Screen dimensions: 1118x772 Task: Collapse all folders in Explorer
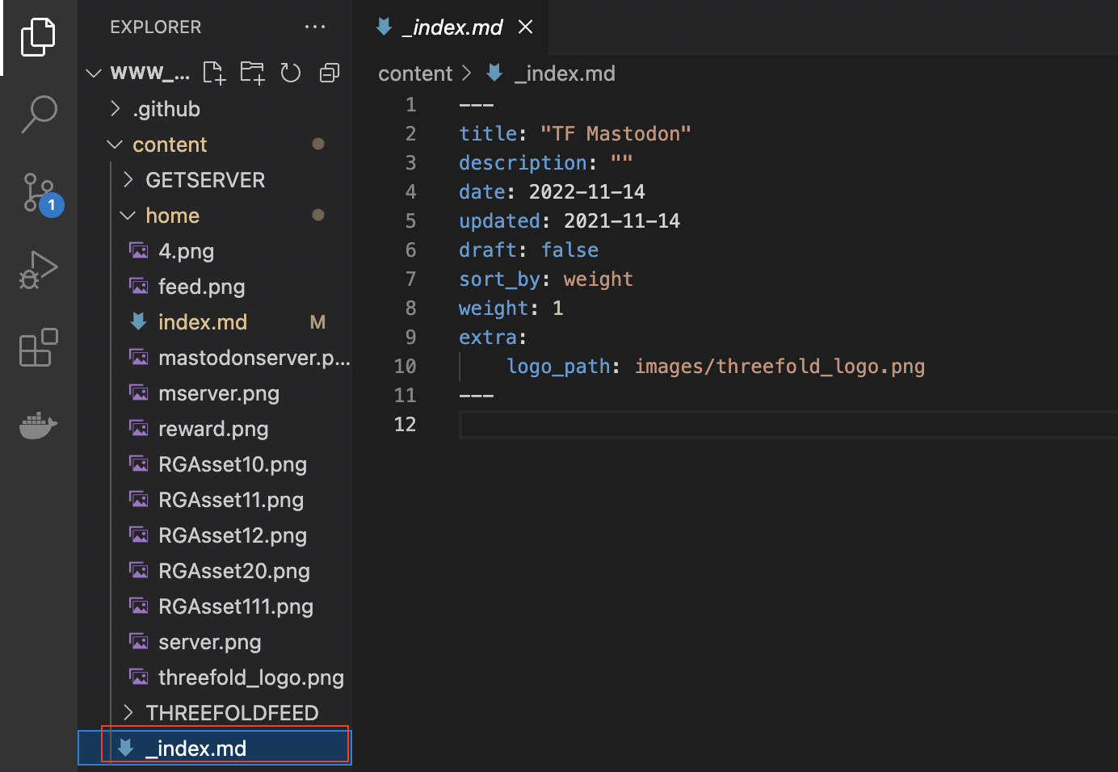pyautogui.click(x=330, y=73)
